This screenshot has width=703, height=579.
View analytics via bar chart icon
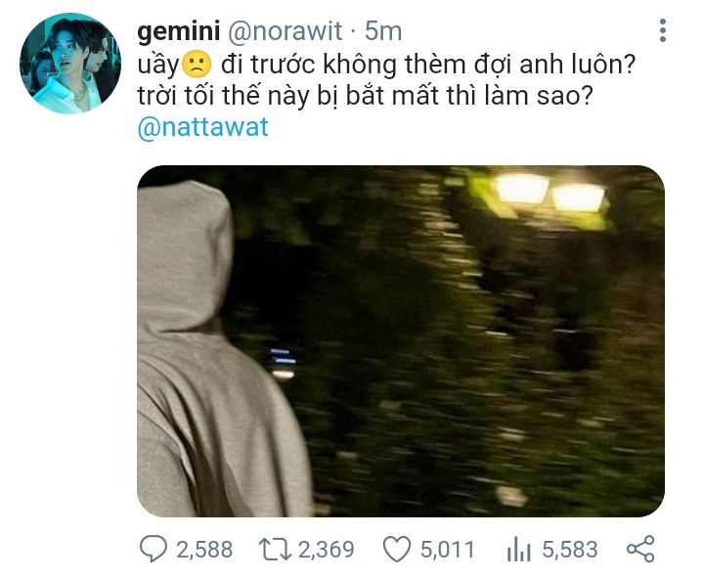pyautogui.click(x=519, y=549)
